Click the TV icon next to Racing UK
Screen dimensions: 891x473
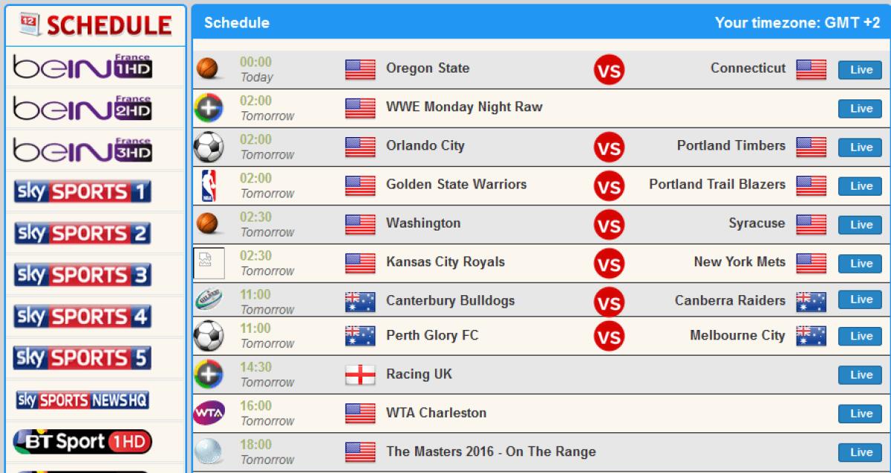[x=210, y=374]
